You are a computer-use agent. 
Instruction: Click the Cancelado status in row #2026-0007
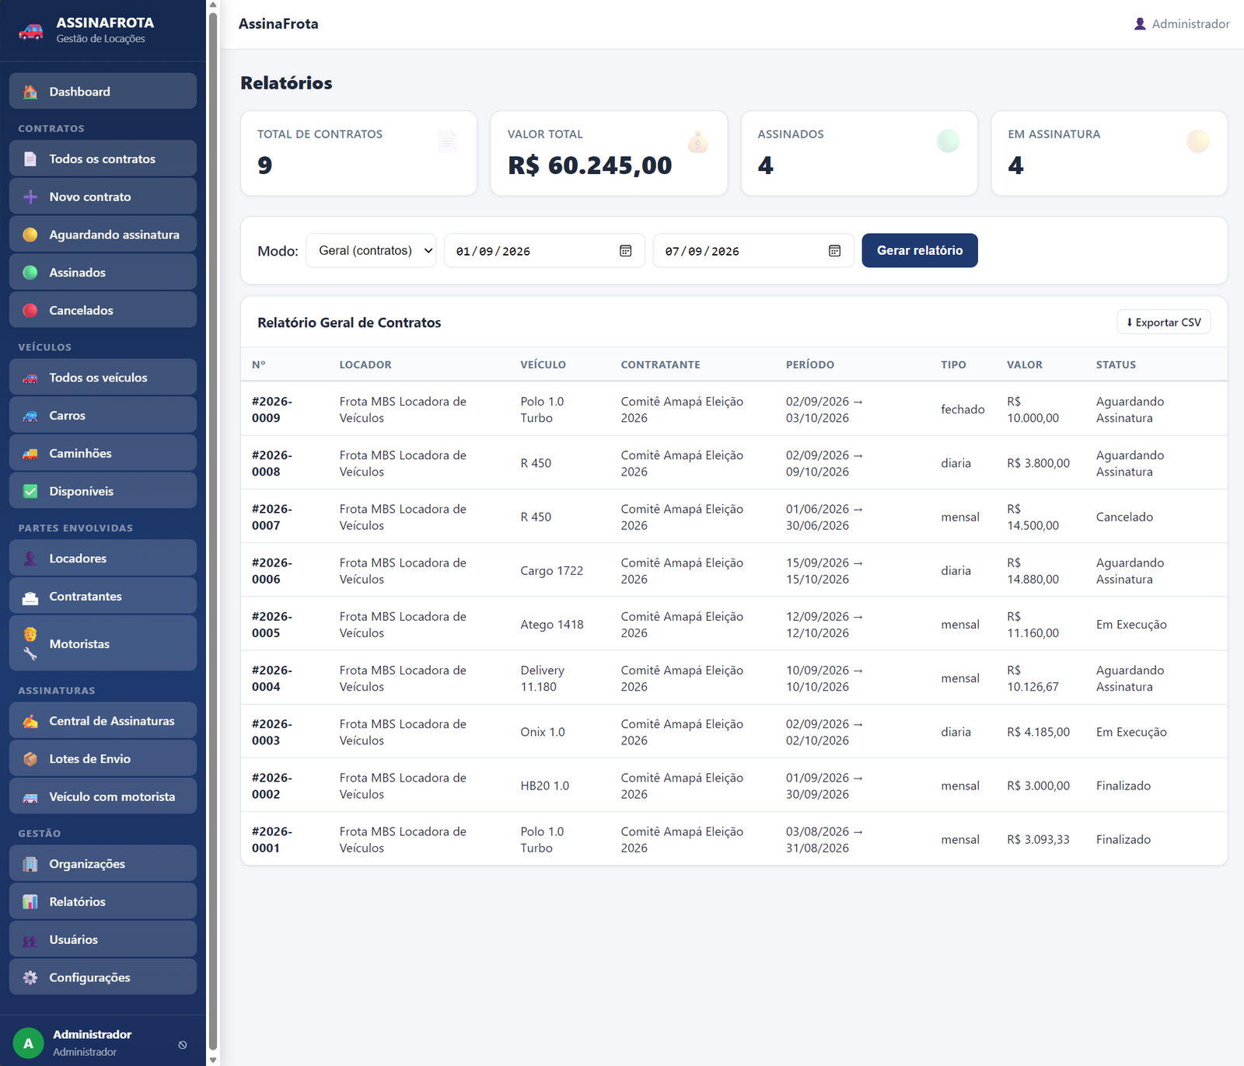[1124, 517]
